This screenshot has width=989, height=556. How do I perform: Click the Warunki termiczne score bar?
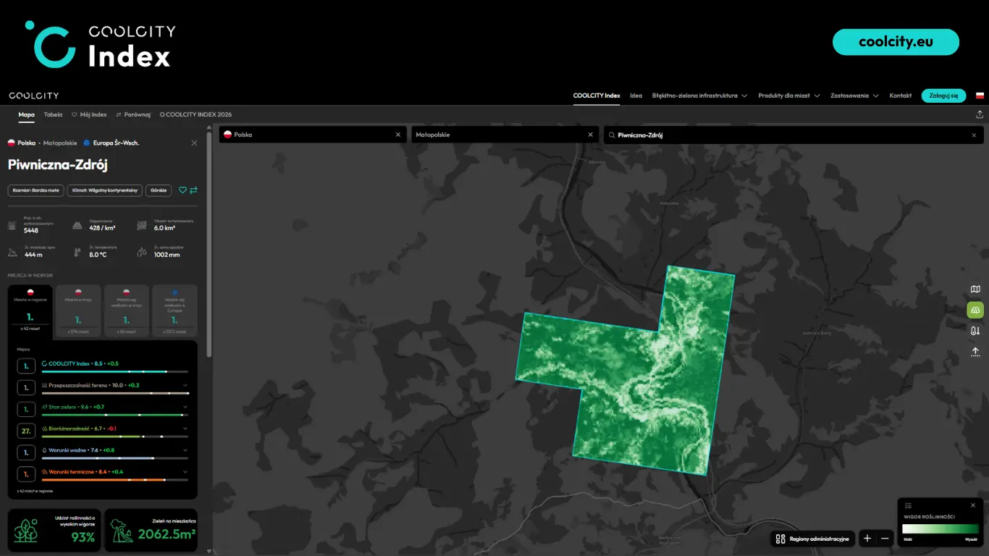[115, 480]
